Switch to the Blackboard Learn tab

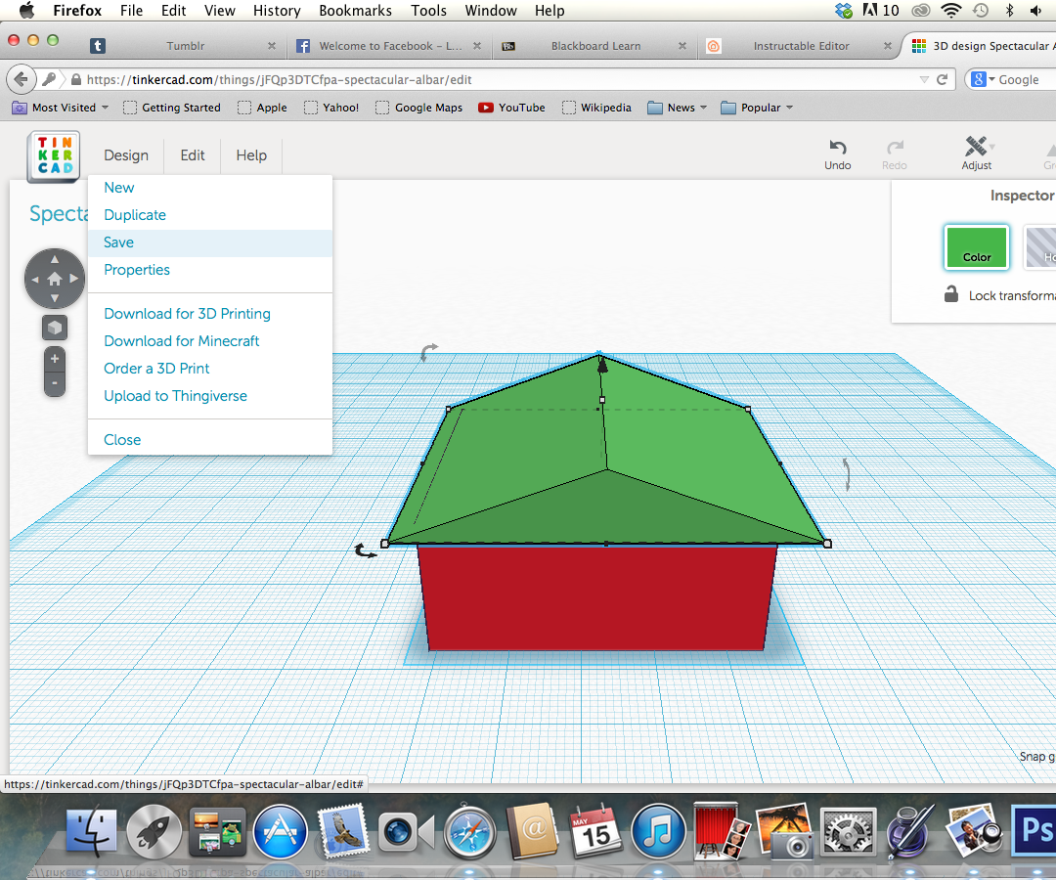pyautogui.click(x=596, y=45)
